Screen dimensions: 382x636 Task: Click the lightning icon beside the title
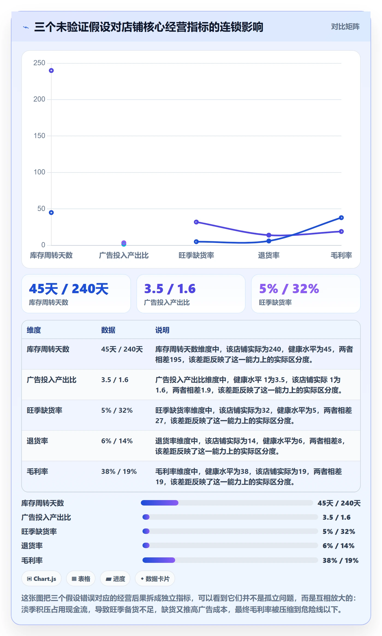26,27
